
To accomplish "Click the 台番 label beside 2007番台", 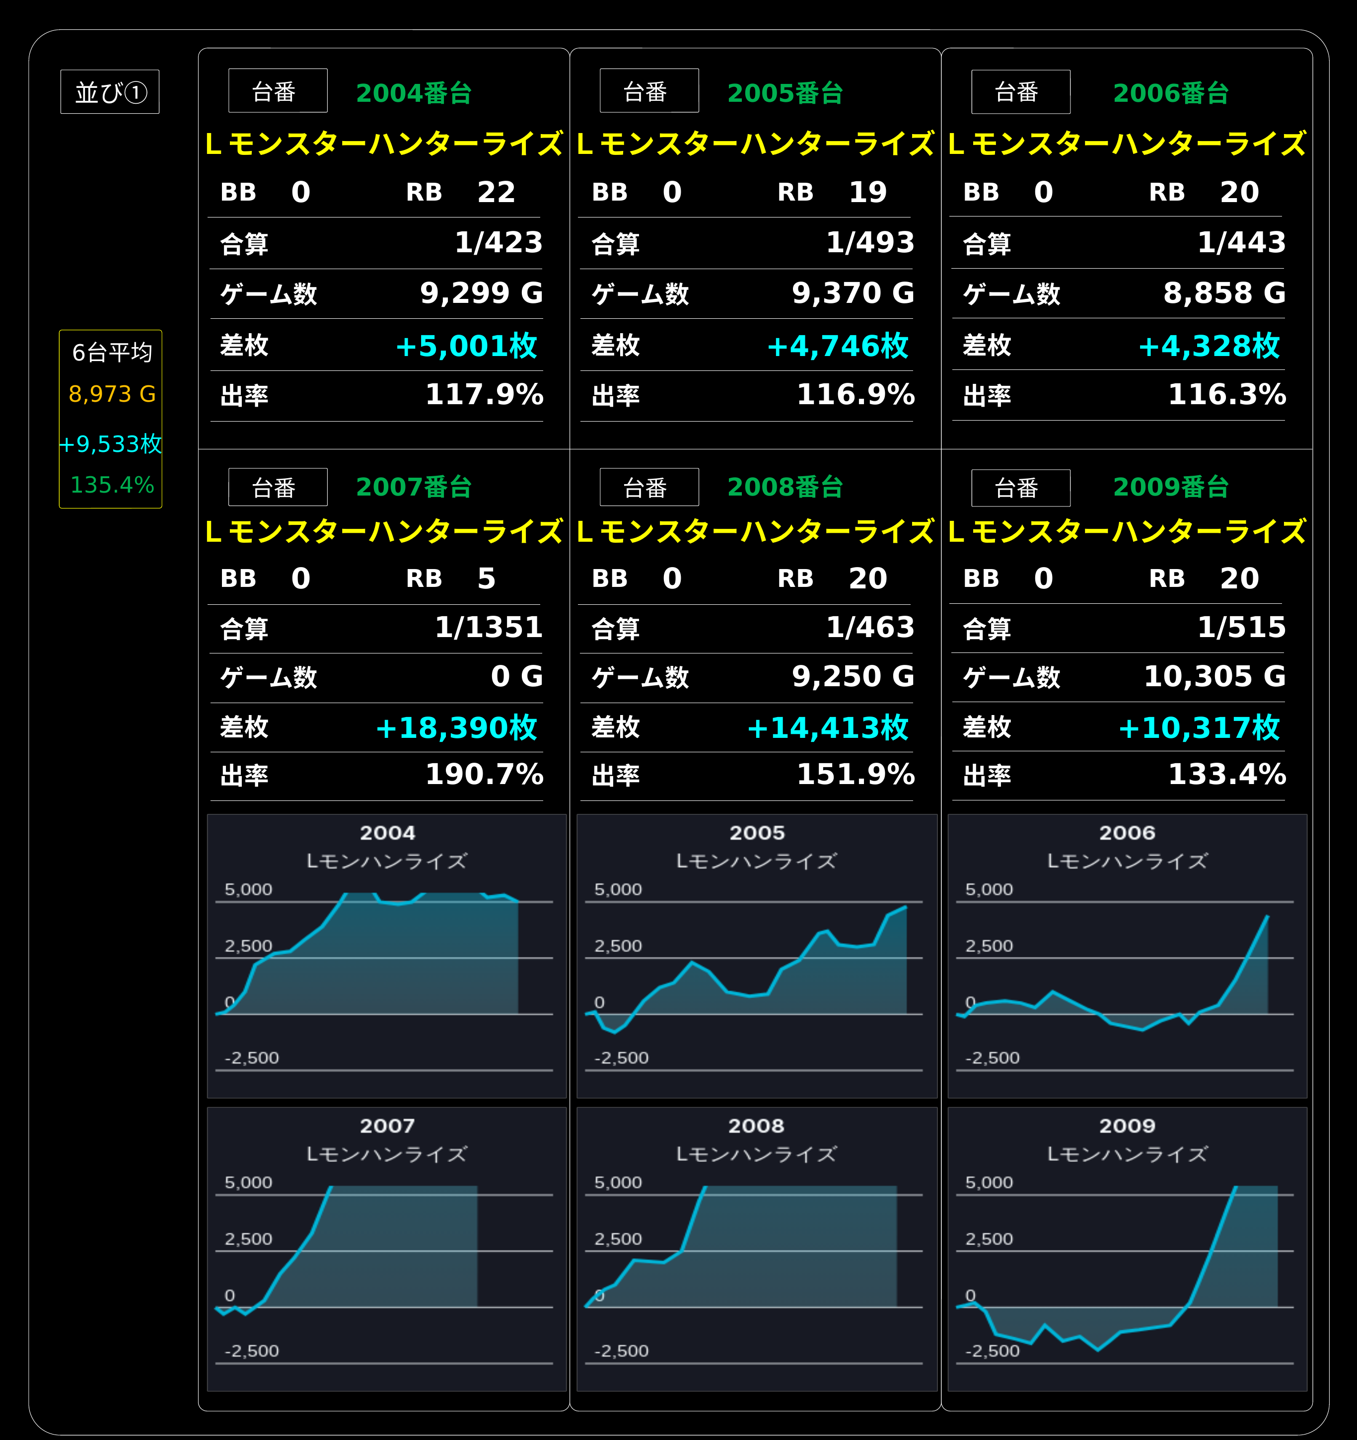I will [x=278, y=488].
